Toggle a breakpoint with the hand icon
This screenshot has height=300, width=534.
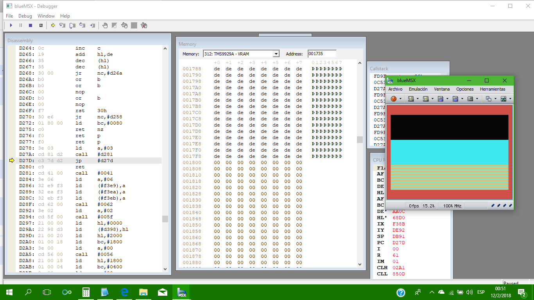tap(105, 25)
